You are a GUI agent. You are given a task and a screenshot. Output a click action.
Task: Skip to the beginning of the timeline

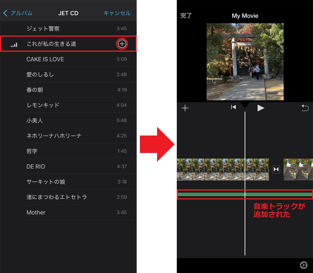point(233,107)
